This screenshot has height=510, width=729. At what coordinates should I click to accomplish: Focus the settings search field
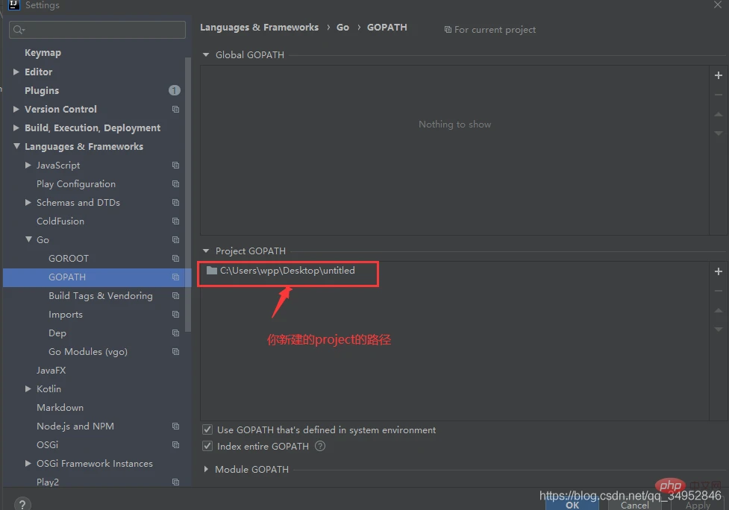(x=97, y=30)
